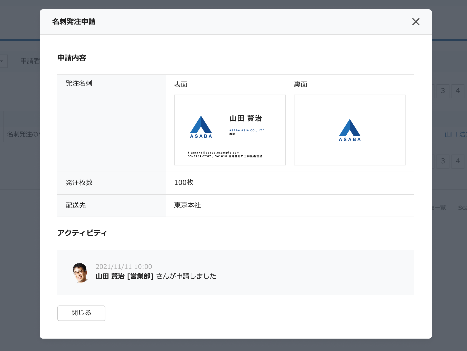The width and height of the screenshot is (467, 351).
Task: Go to page 4 in the lower pagination
Action: coord(458,161)
